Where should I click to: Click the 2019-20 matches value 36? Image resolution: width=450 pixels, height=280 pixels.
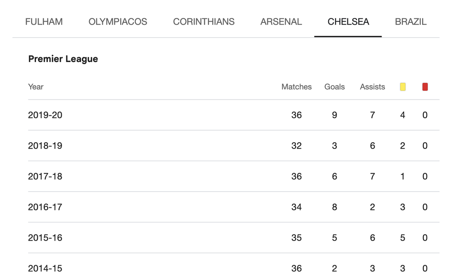(297, 115)
